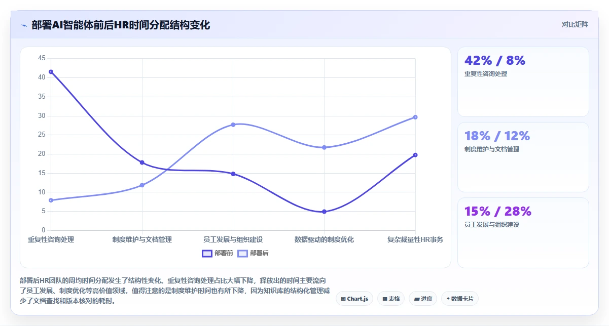
Task: Click the 部署后 legend color box
Action: tap(242, 253)
